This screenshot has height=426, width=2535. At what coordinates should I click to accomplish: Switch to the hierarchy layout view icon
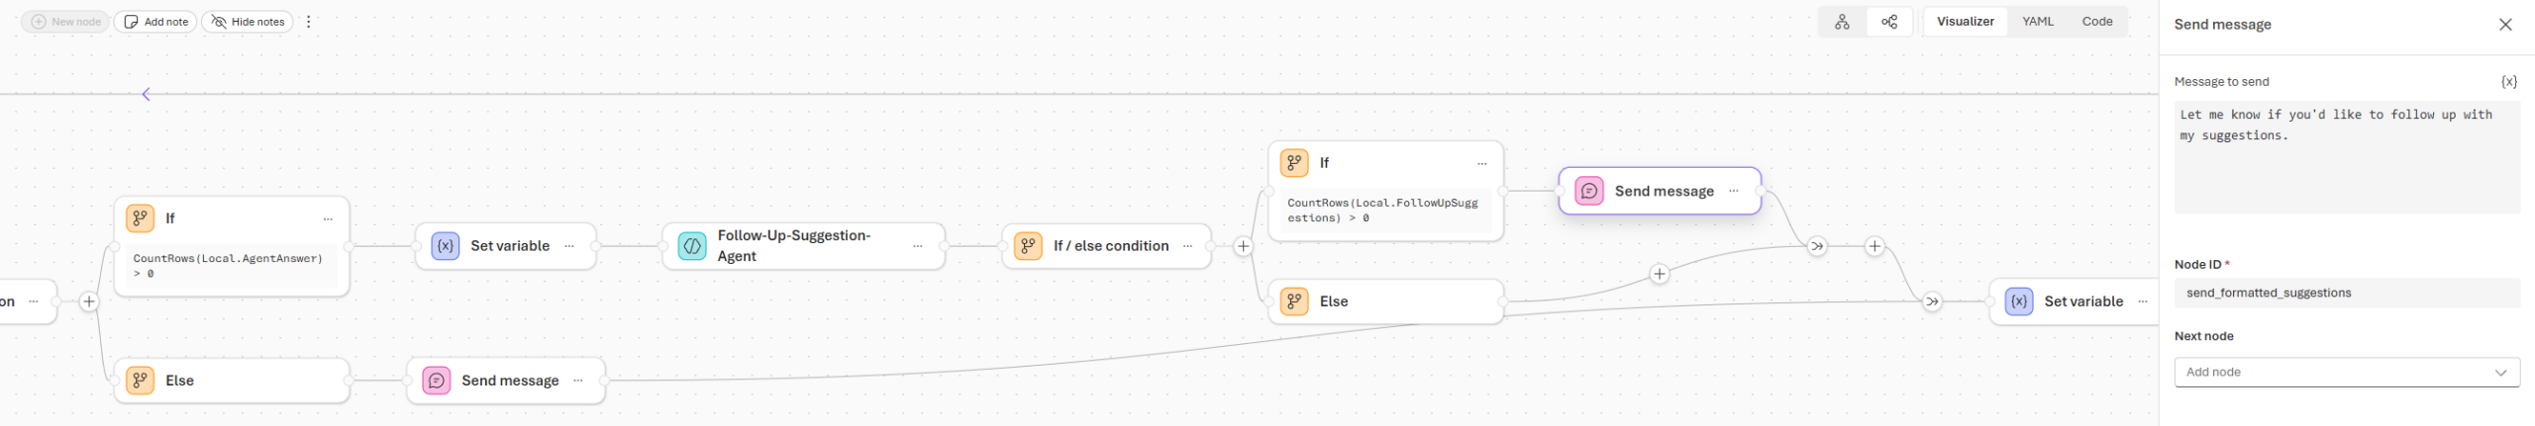(1842, 22)
